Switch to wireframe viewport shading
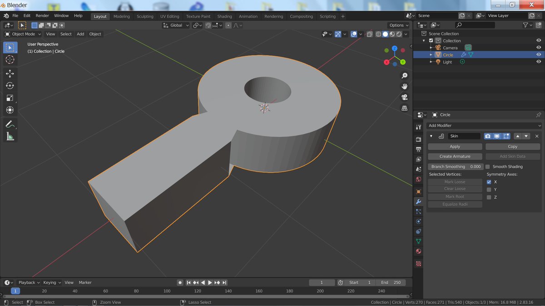Viewport: 545px width, 306px height. click(378, 34)
